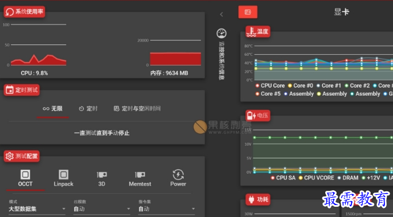The image size is (393, 217).
Task: Click the 一直测试直到手动停止 description text
Action: click(x=102, y=133)
